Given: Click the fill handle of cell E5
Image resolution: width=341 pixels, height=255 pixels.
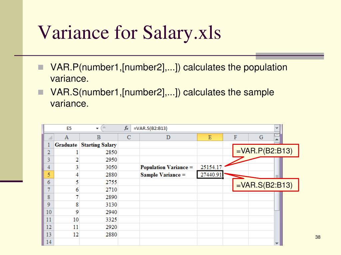Looking at the screenshot, I should point(223,178).
